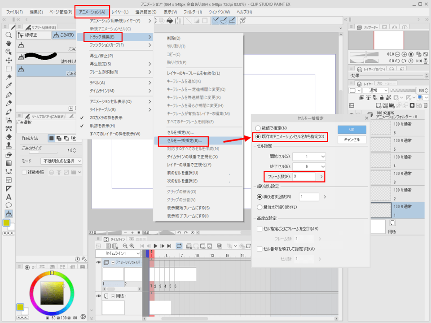The width and height of the screenshot is (431, 323).
Task: Click the フレーム数 input field showing 3
Action: 303,177
